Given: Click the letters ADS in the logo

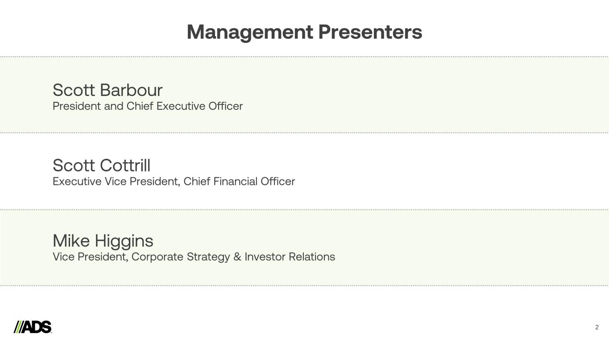Looking at the screenshot, I should click(x=37, y=327).
